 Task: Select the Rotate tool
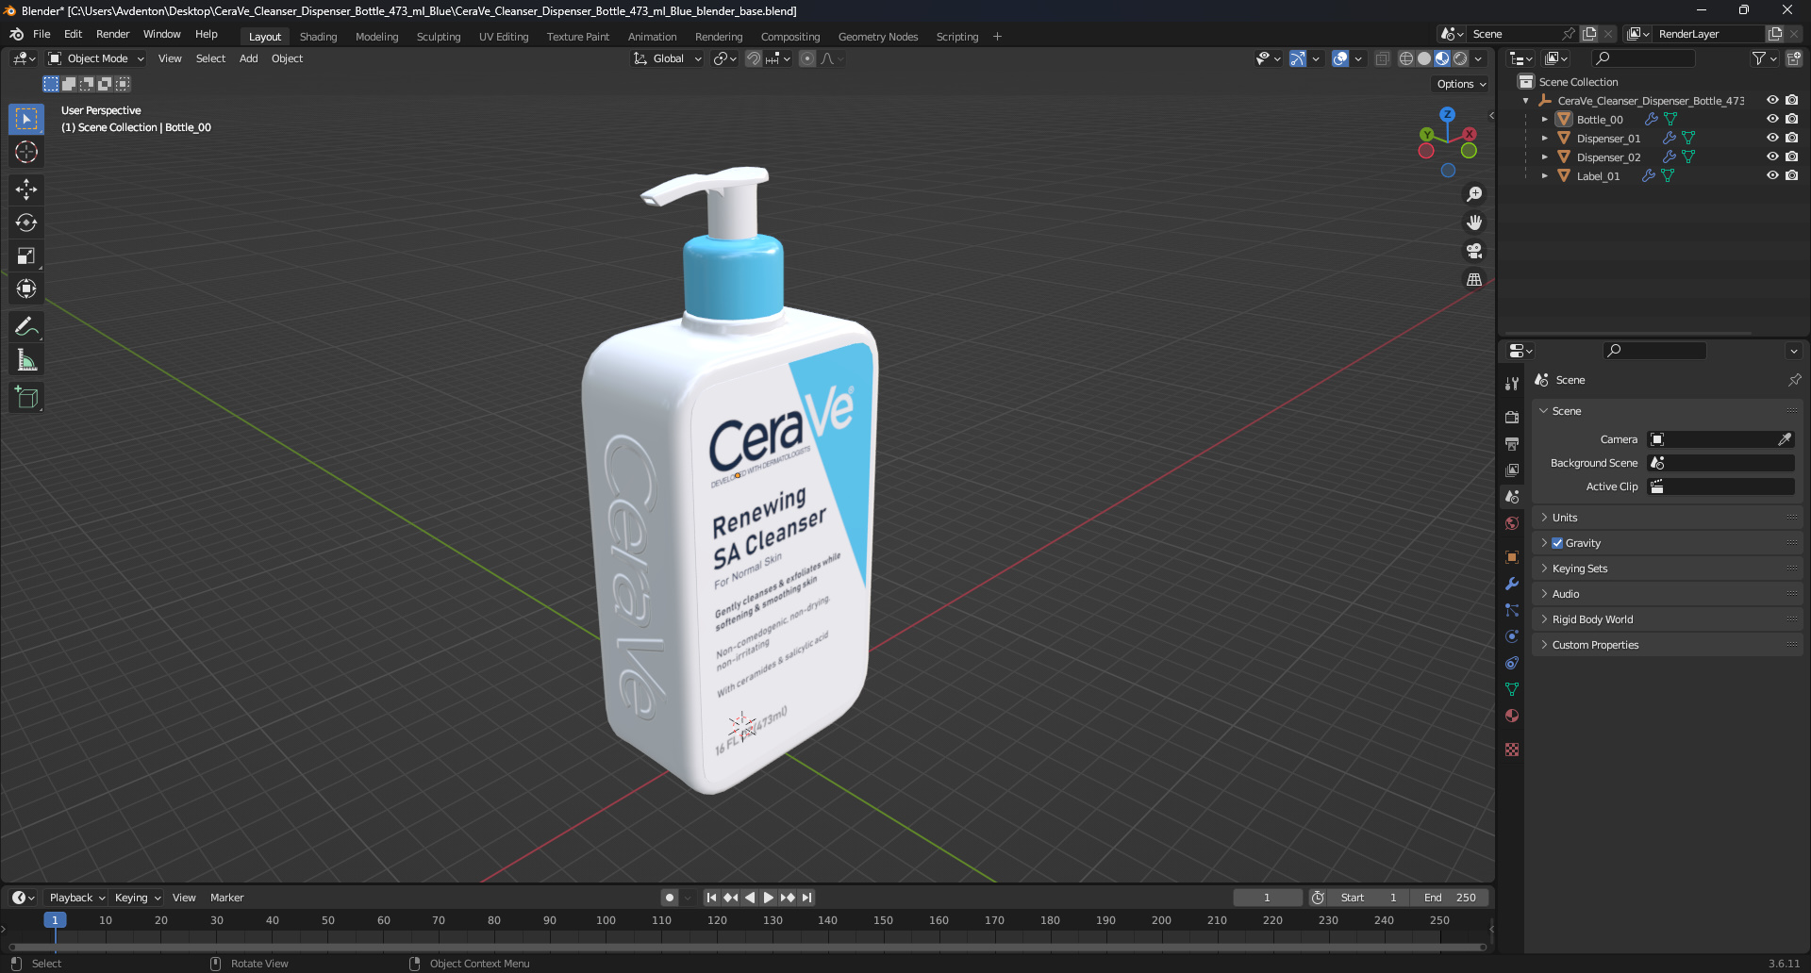pyautogui.click(x=26, y=223)
